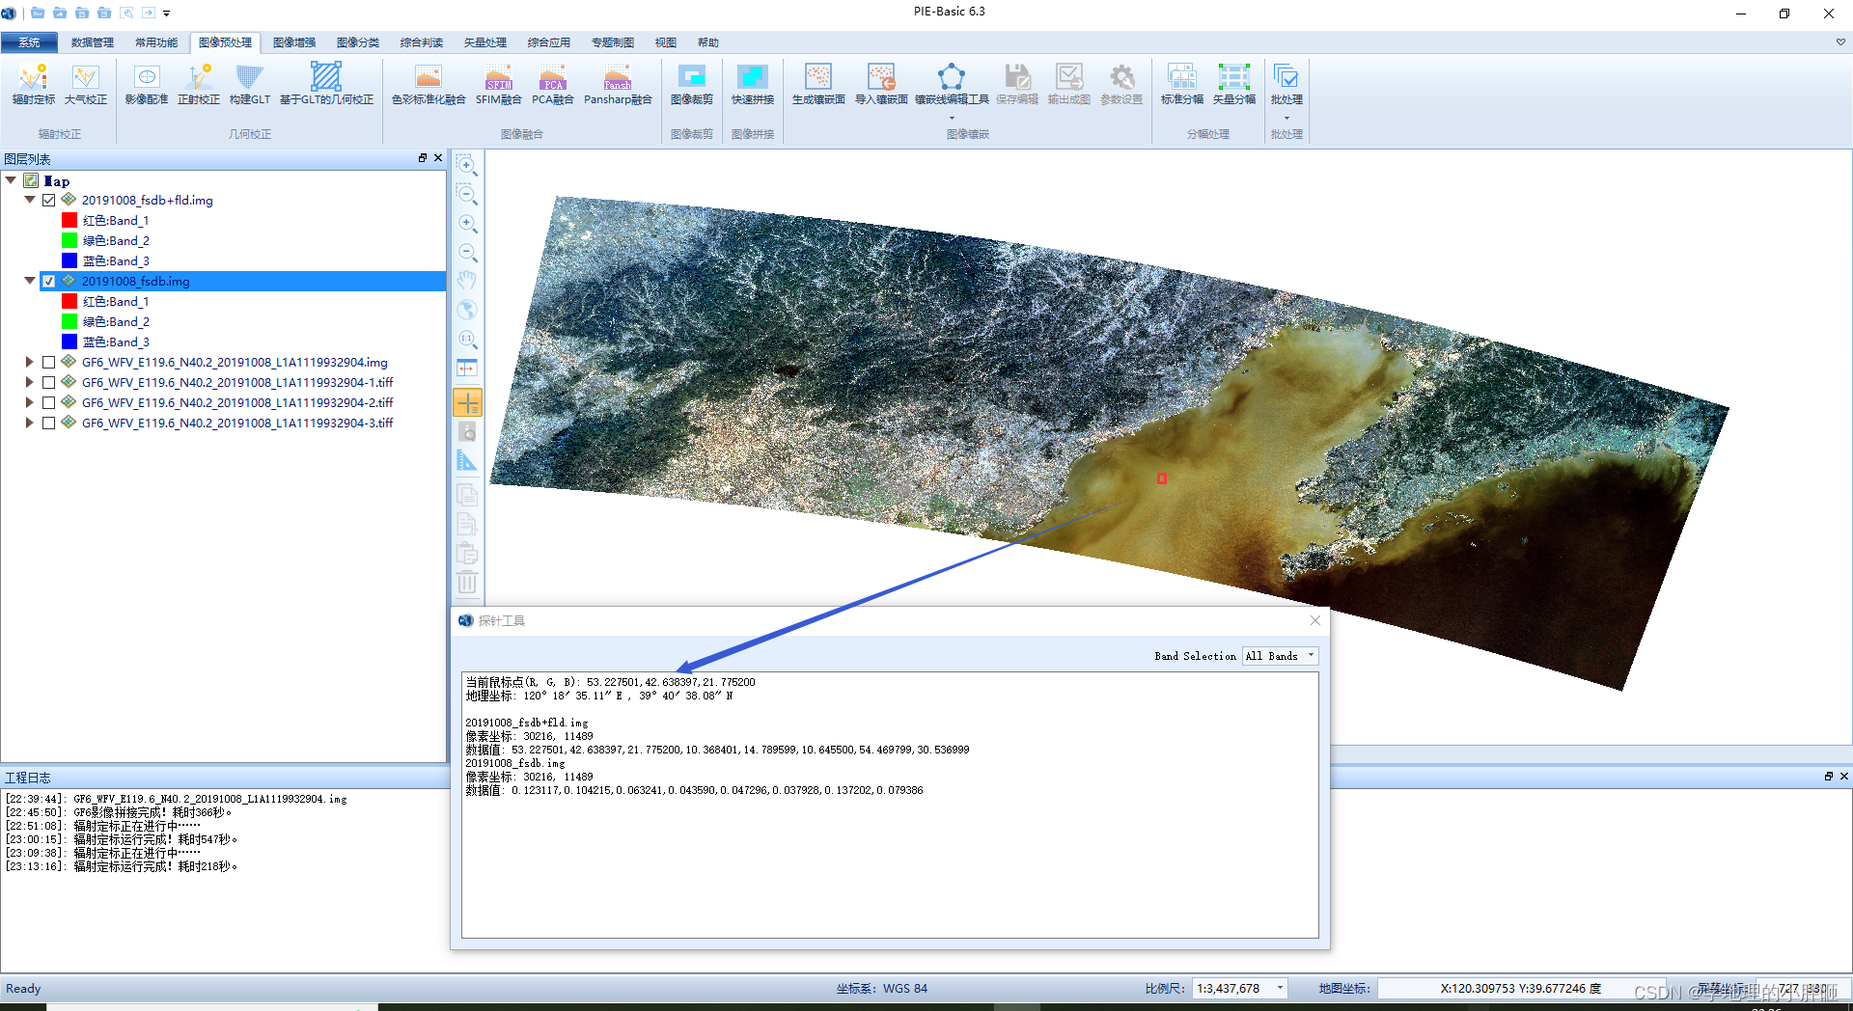
Task: Select the rectangle zoom-in map tool
Action: click(x=467, y=165)
